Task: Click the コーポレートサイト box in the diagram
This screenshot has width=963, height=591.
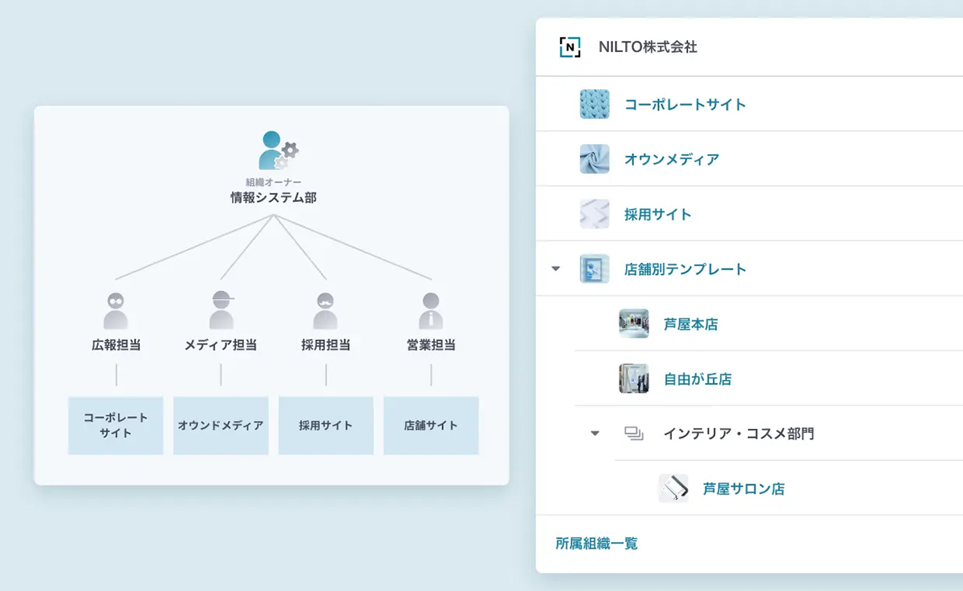Action: [116, 425]
